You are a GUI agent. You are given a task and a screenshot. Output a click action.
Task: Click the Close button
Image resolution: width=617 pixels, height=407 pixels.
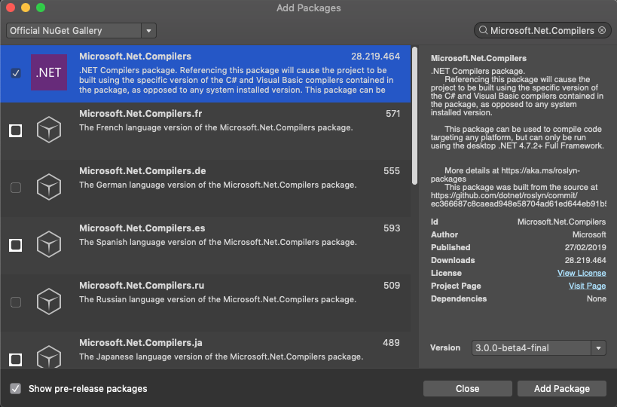pyautogui.click(x=468, y=388)
